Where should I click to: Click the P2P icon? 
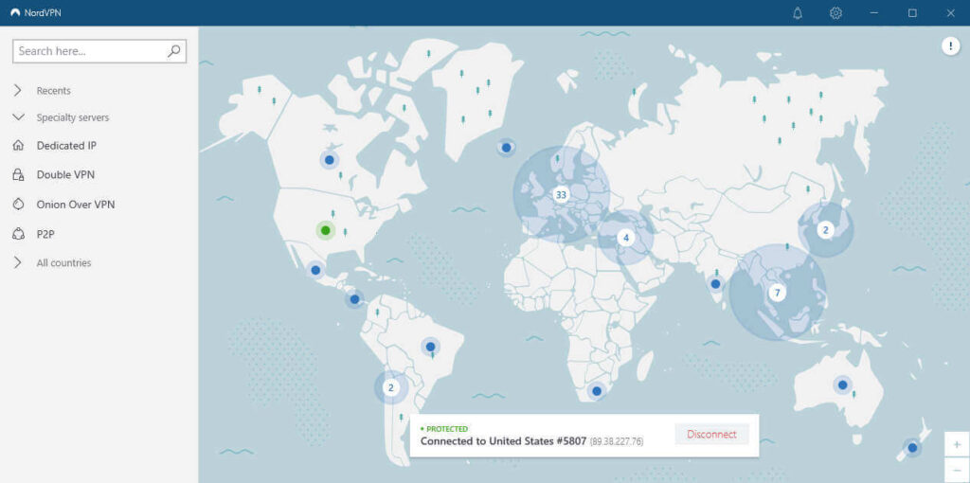tap(18, 234)
